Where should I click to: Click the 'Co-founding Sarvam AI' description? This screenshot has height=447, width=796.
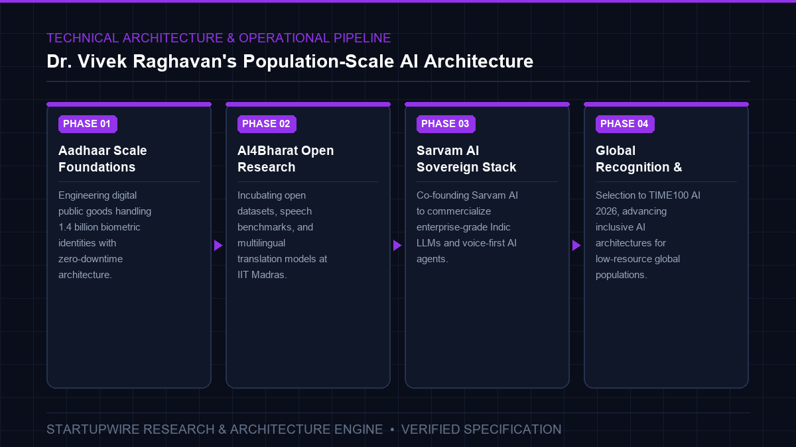pos(468,227)
